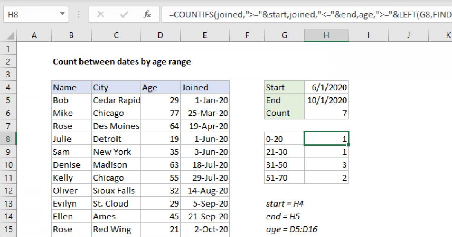Click the cancel (X) formula bar icon
Viewport: 452px width, 237px height.
(x=101, y=15)
